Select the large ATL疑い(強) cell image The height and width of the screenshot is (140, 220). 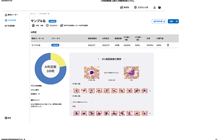(91, 72)
